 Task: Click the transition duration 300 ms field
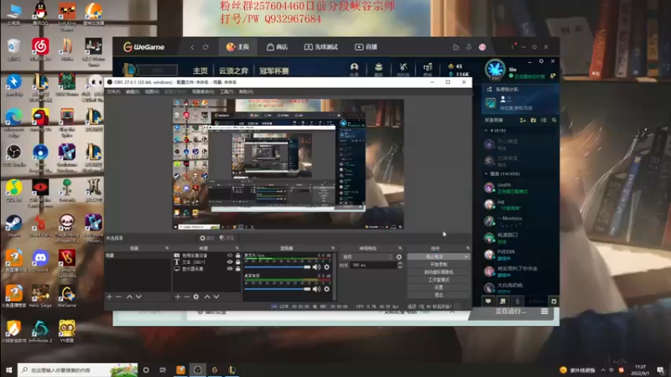(x=373, y=266)
